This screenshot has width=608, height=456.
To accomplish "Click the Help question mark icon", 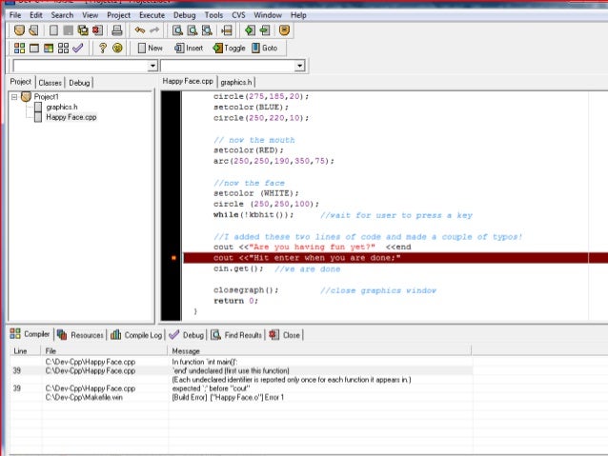I will [103, 48].
